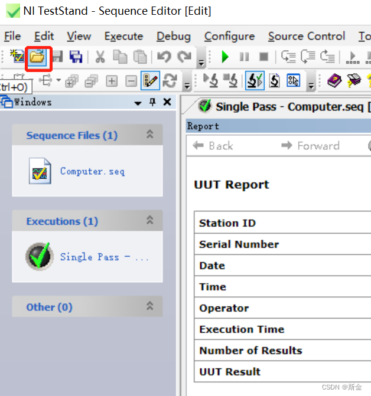The height and width of the screenshot is (396, 371).
Task: Click the Back button in report viewer
Action: pyautogui.click(x=213, y=146)
